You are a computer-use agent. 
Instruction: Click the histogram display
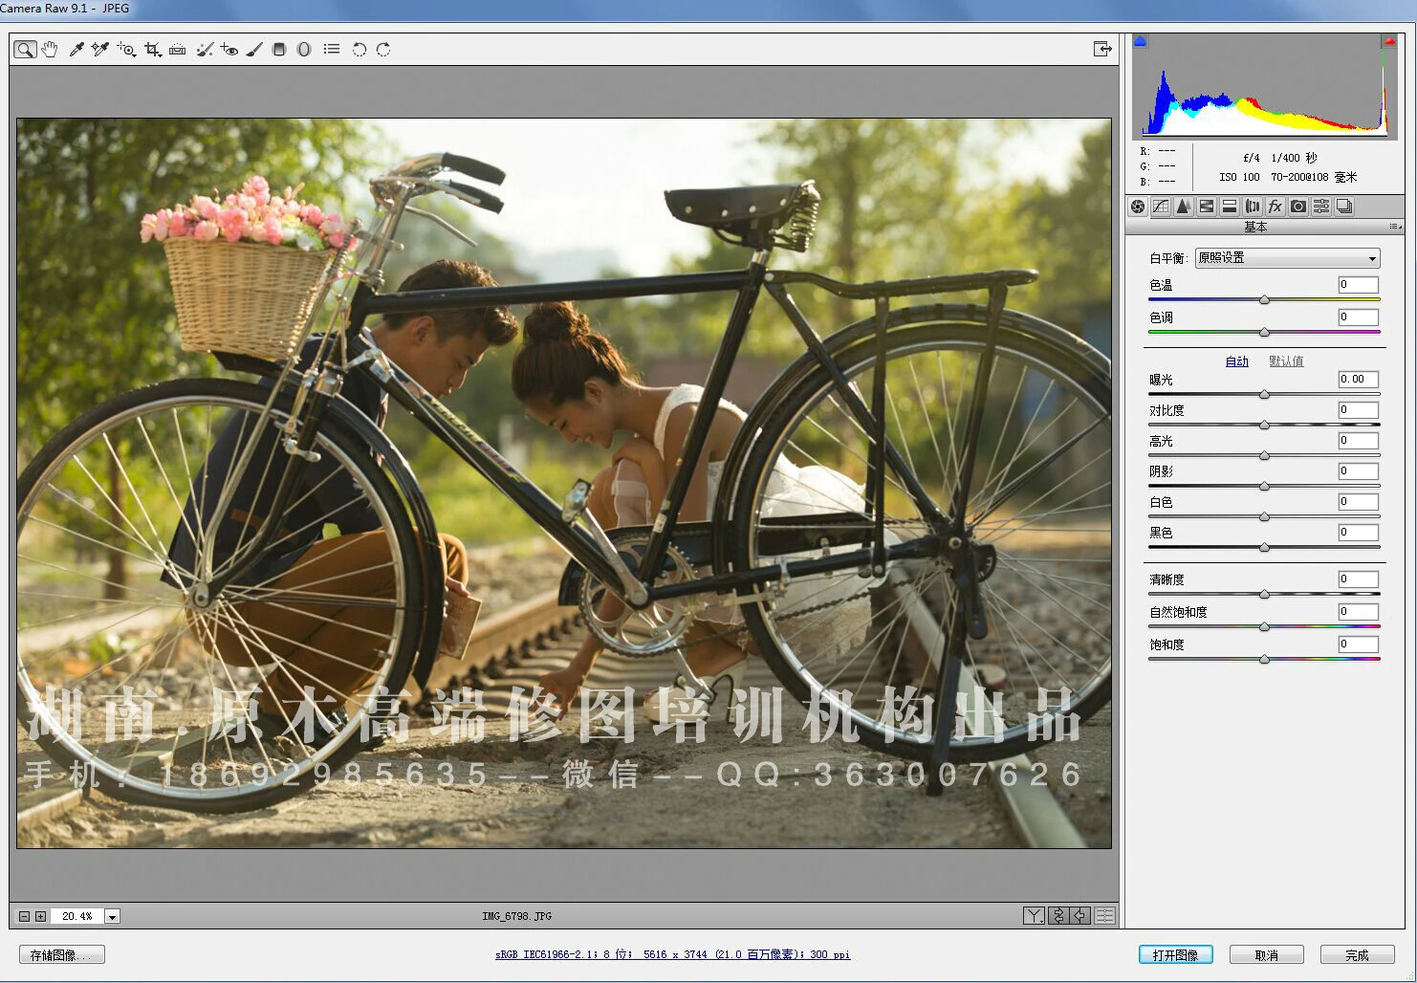(1264, 86)
